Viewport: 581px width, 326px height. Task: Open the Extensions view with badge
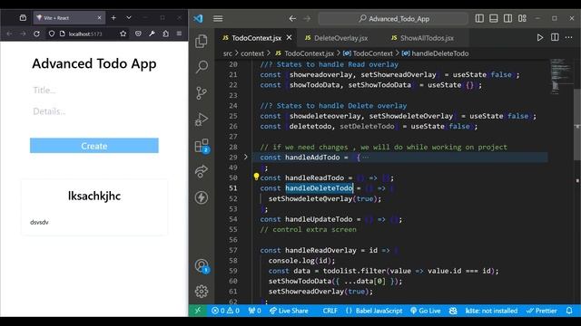click(x=202, y=146)
